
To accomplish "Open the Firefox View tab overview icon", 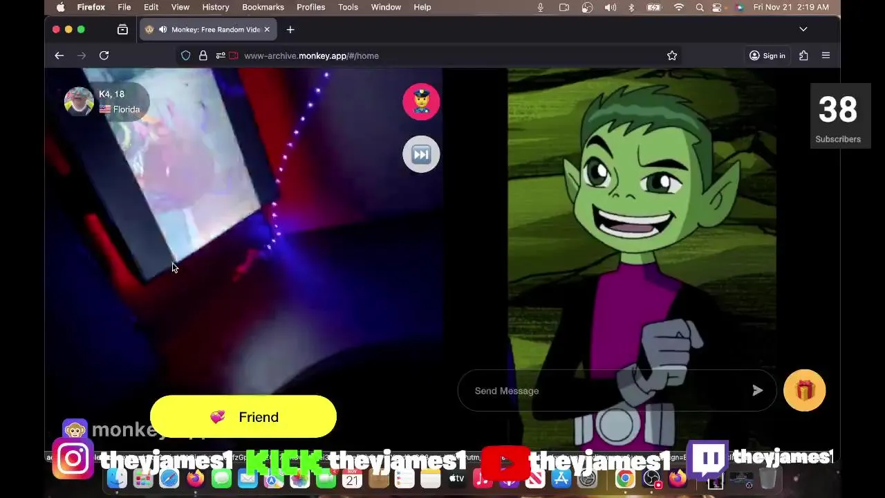I will click(x=122, y=30).
